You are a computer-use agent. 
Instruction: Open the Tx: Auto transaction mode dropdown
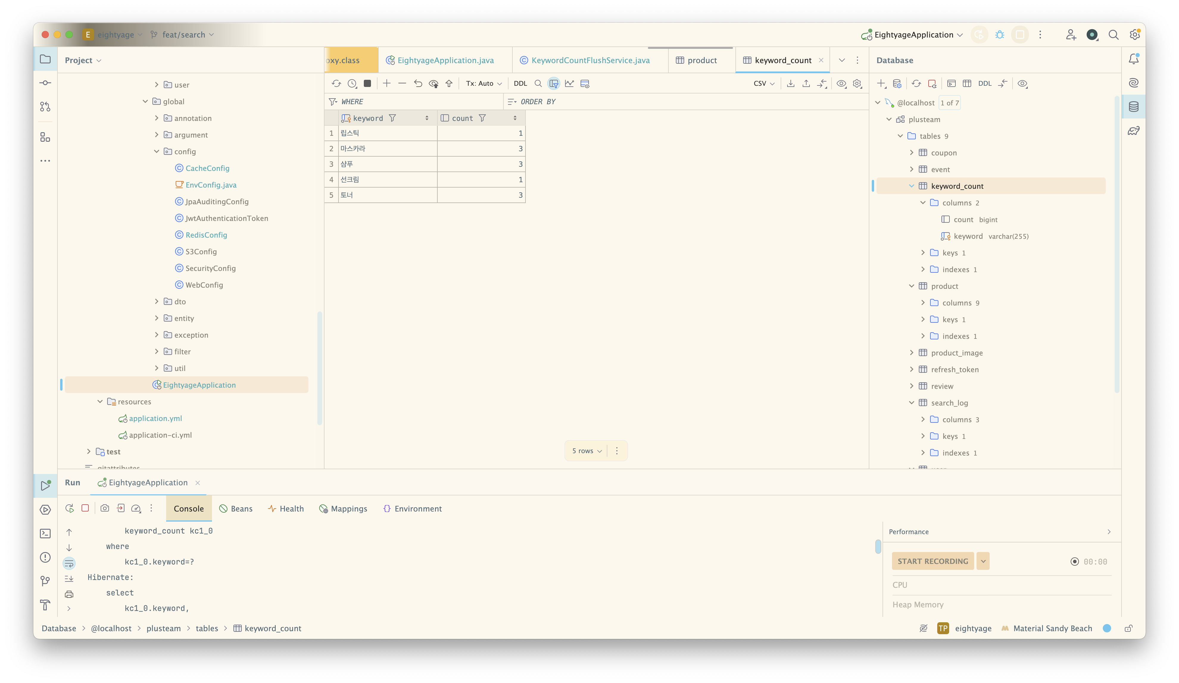click(x=484, y=84)
